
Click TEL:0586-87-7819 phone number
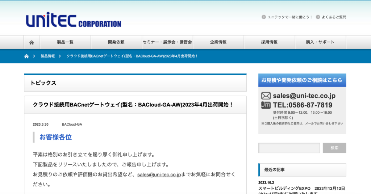click(x=303, y=105)
